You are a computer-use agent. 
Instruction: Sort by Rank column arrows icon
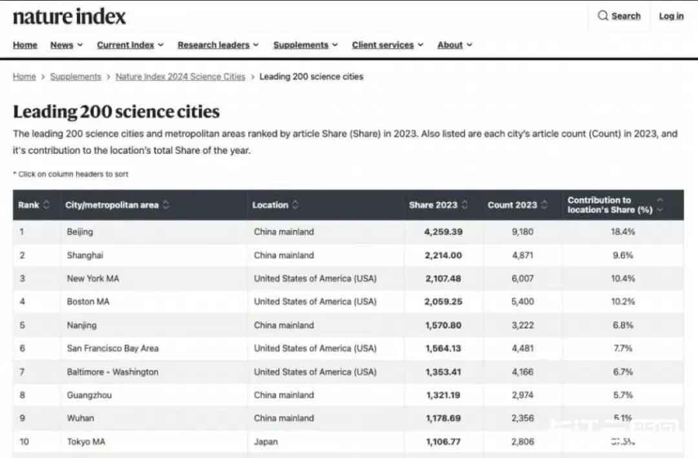46,205
